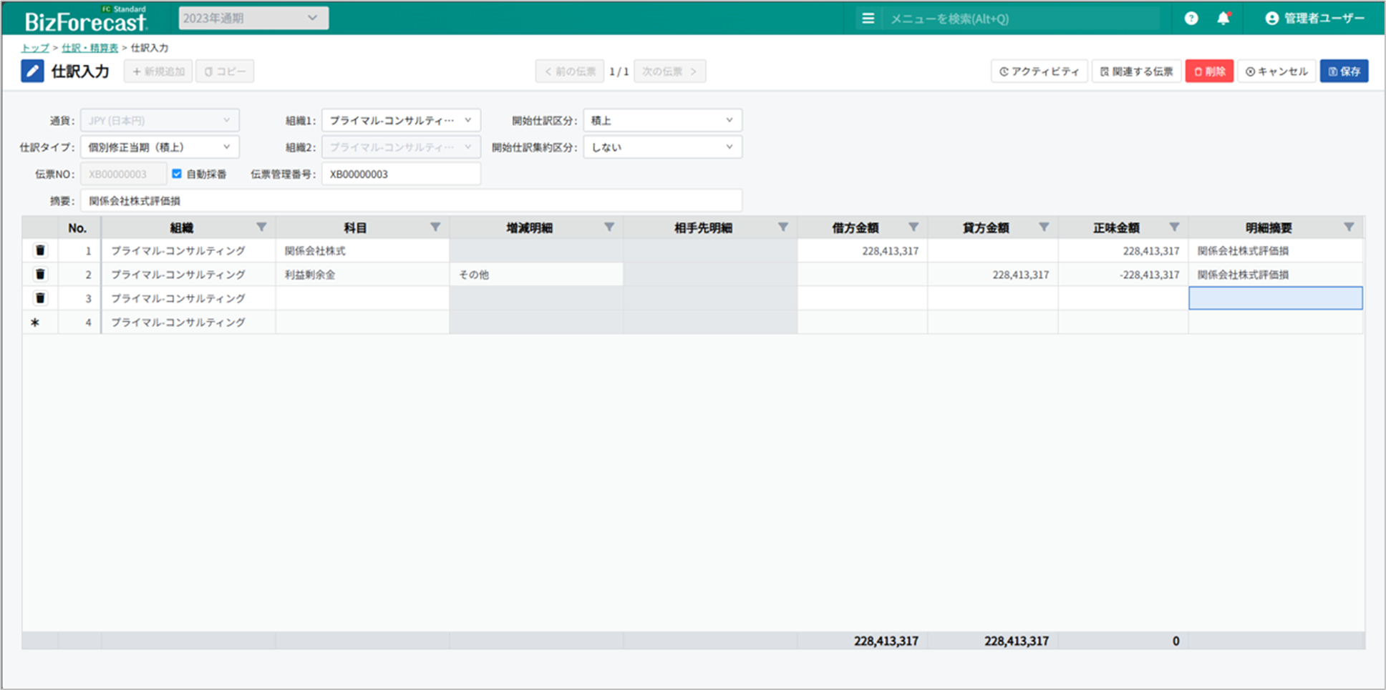Click the 保存 save button
Viewport: 1386px width, 690px height.
[1344, 72]
